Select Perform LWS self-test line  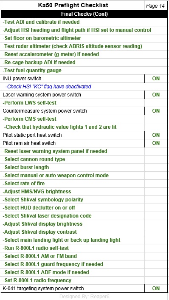click(30, 103)
